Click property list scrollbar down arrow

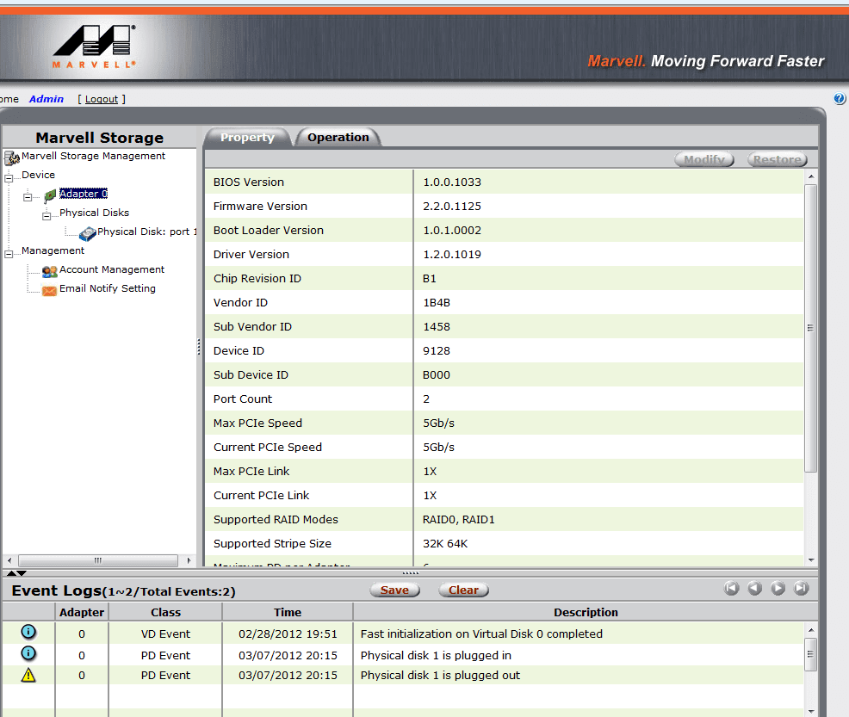pyautogui.click(x=810, y=560)
